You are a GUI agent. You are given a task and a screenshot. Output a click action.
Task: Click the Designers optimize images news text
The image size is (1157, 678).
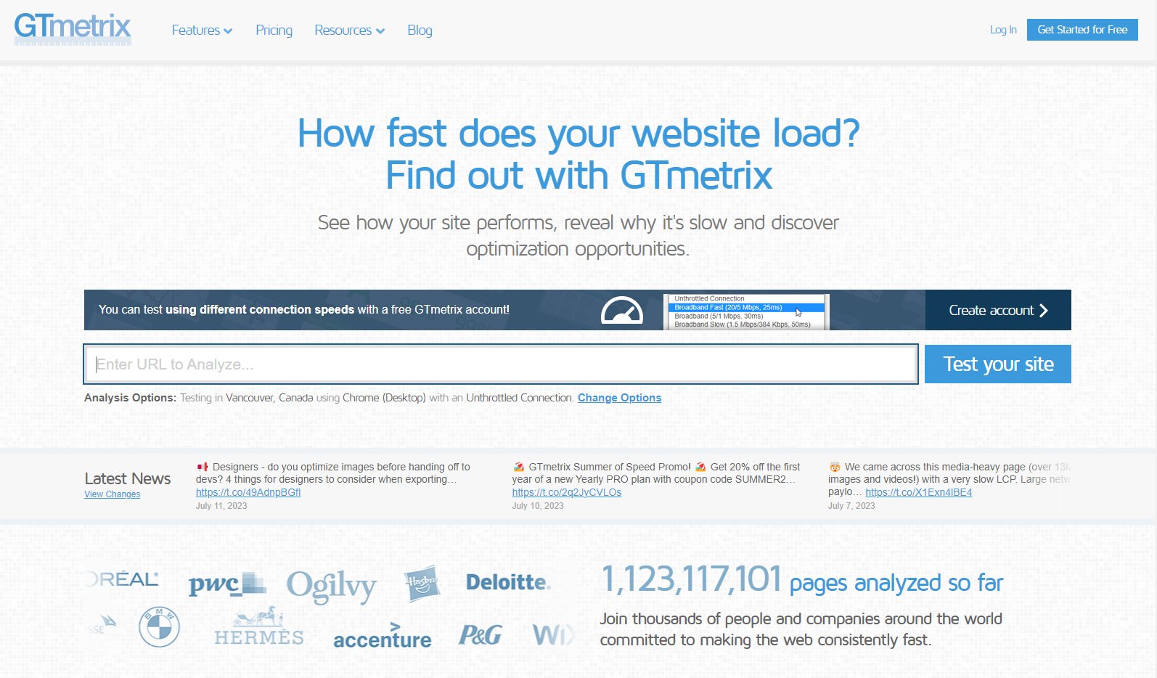333,473
